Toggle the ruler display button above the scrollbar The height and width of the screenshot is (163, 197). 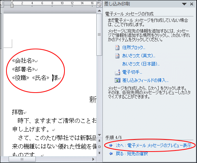pyautogui.click(x=99, y=5)
